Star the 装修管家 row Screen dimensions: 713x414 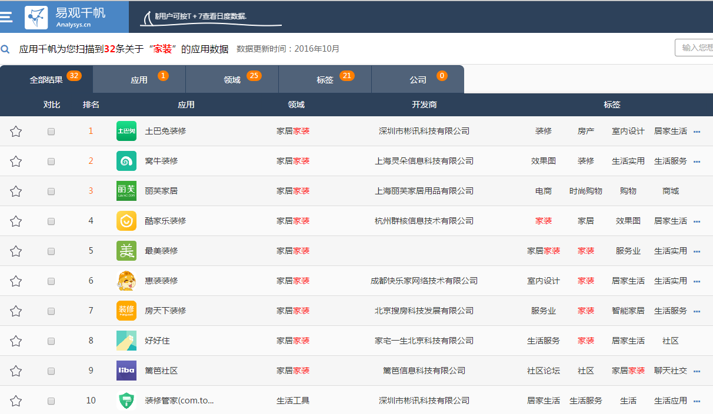pos(16,401)
